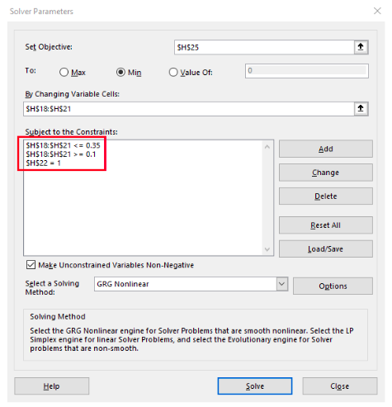This screenshot has height=407, width=392.
Task: Open the Solving Method dropdown arrow
Action: 281,284
